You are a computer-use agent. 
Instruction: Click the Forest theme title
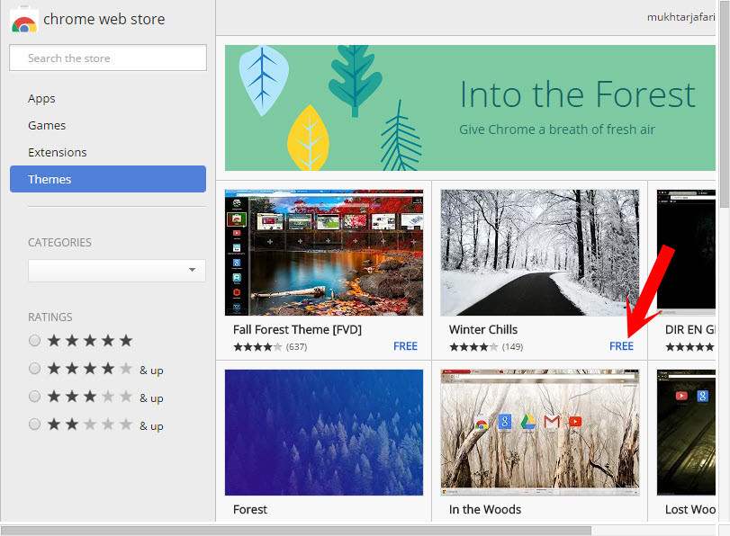pos(250,510)
